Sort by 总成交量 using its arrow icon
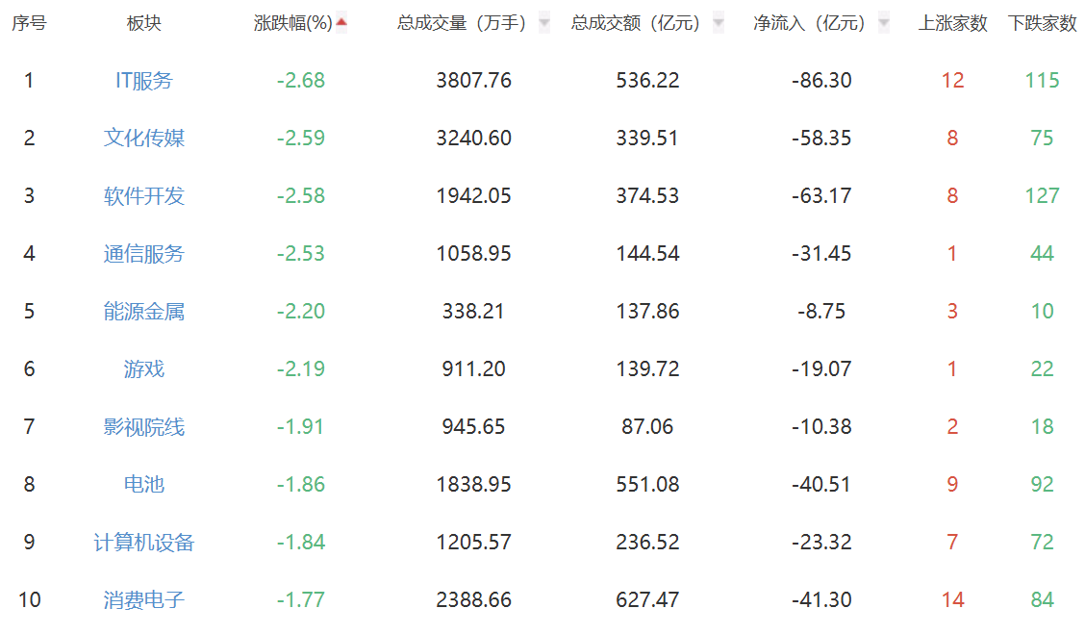This screenshot has width=1085, height=634. tap(544, 22)
